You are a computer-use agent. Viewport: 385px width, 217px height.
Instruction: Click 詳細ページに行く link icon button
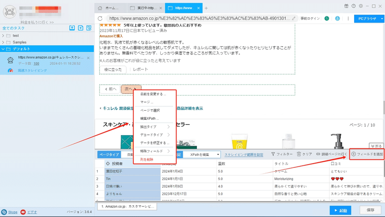pos(332,154)
